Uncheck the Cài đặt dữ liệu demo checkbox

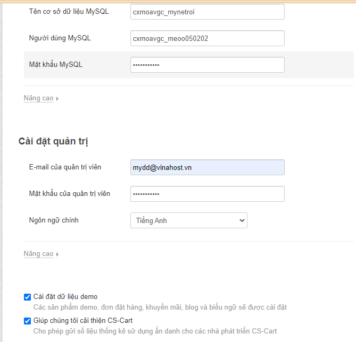[28, 297]
